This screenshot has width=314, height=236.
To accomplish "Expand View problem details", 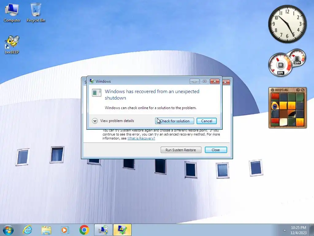I will 113,121.
